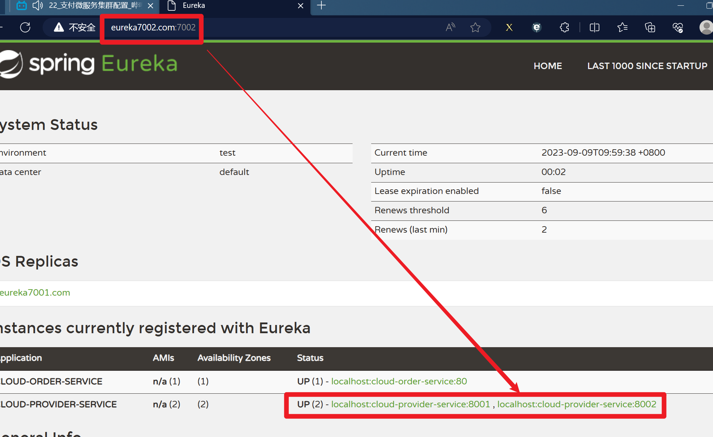Open the browser essentials heart icon
The width and height of the screenshot is (713, 437).
click(678, 27)
